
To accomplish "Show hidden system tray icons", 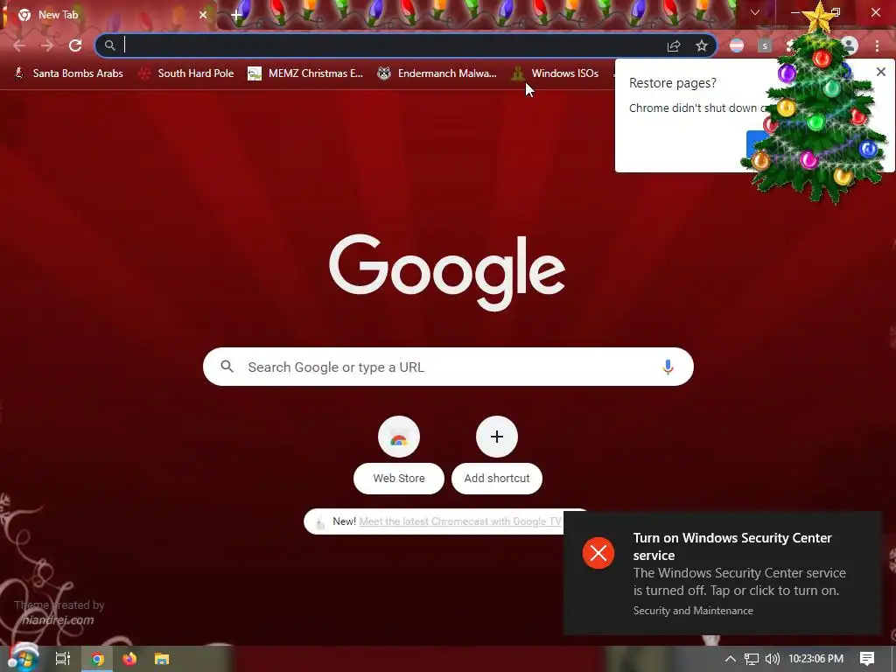I will click(x=731, y=659).
